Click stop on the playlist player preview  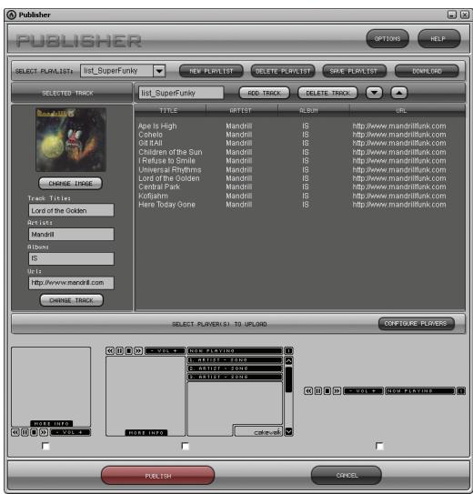pos(128,350)
